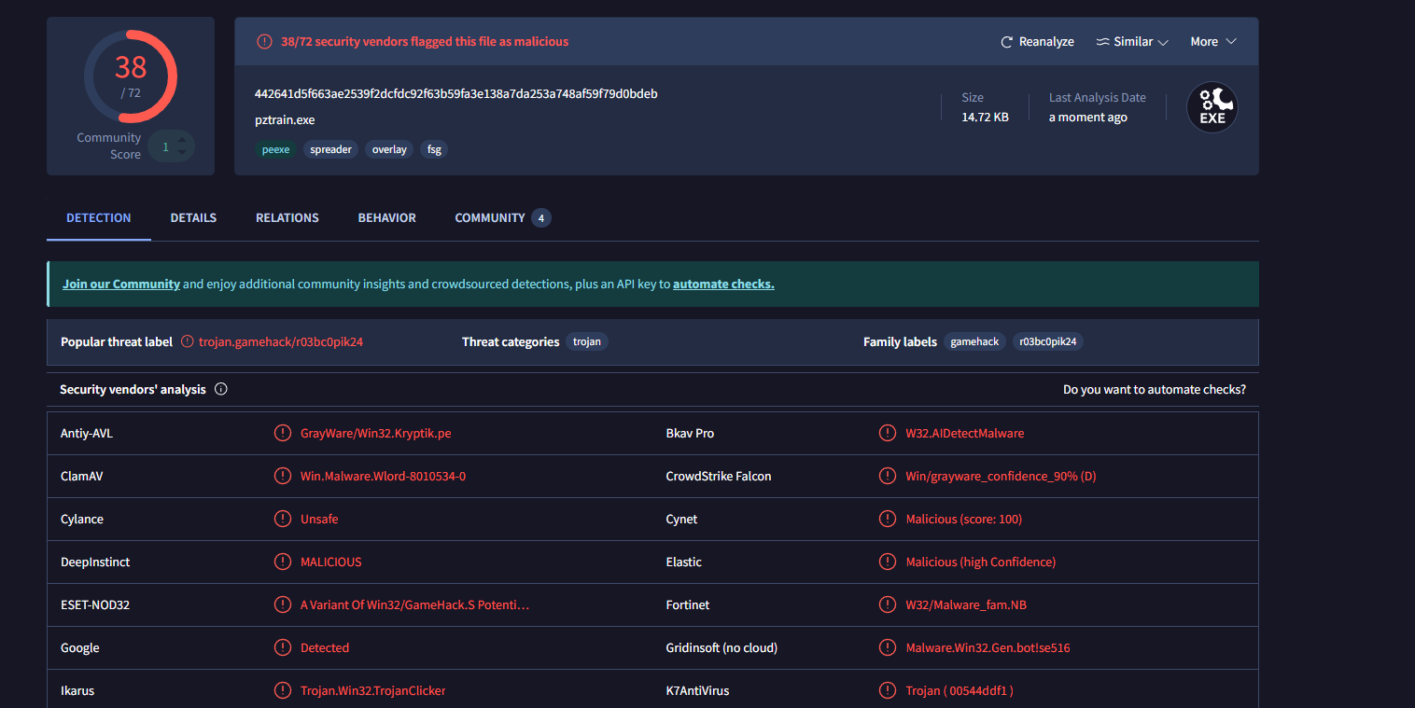Click the K7AntiVirus vendor name
Viewport: 1415px width, 708px height.
tap(698, 691)
